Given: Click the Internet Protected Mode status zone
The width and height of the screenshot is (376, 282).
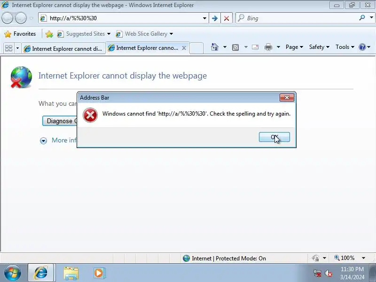Looking at the screenshot, I should pyautogui.click(x=224, y=258).
